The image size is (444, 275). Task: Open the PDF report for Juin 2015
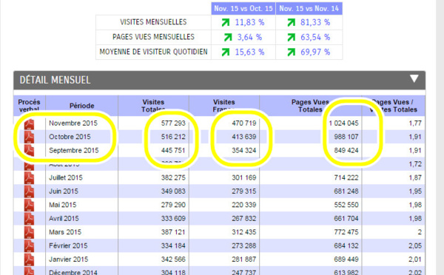[x=29, y=191]
